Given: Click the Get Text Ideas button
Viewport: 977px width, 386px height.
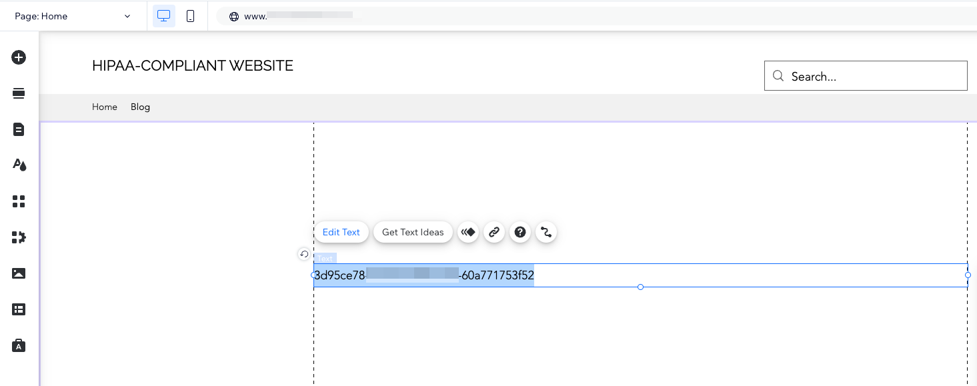Looking at the screenshot, I should click(x=413, y=232).
